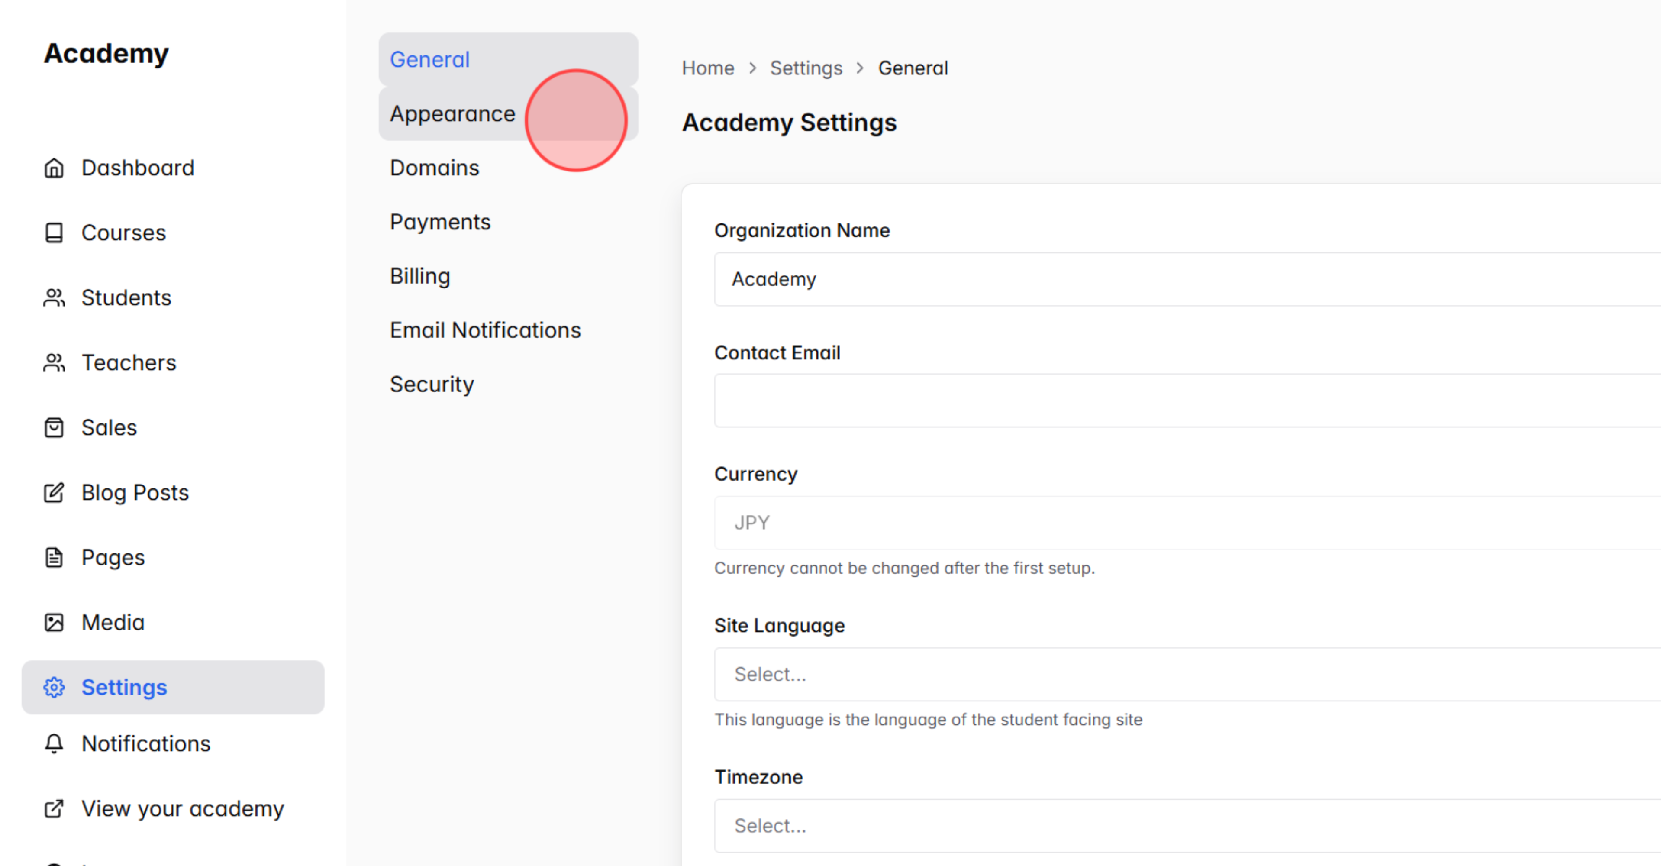Open Students via the people icon
1661x866 pixels.
coord(54,297)
